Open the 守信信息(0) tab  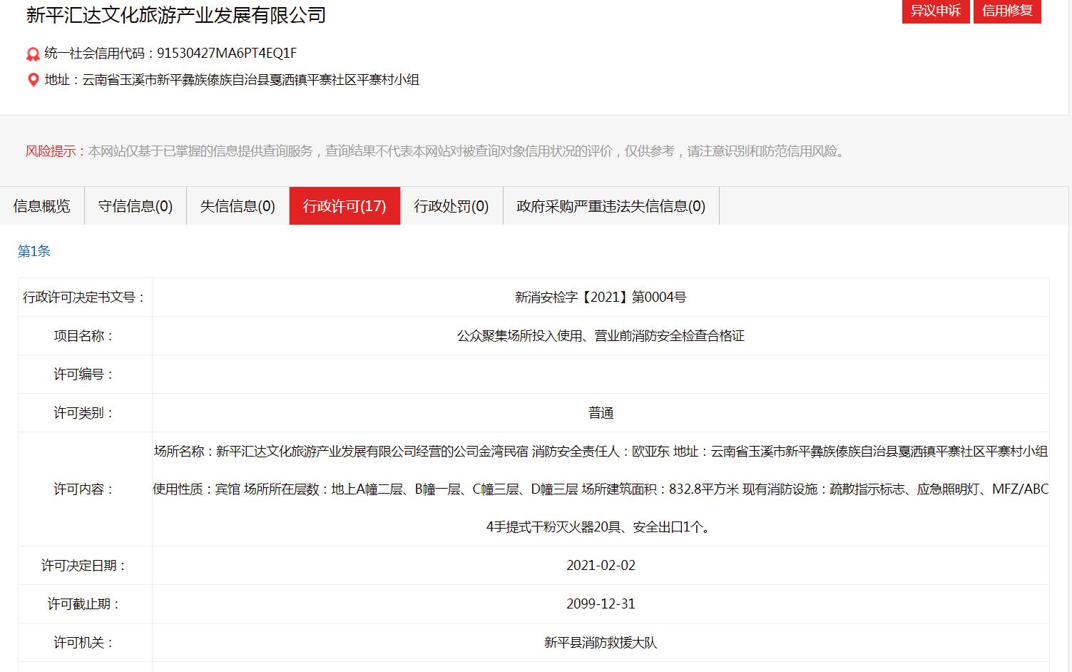[136, 206]
